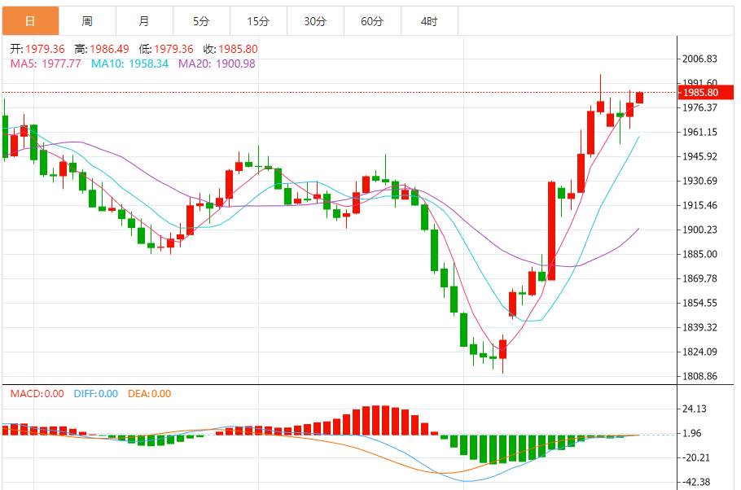
Task: Click the tallest red MACD histogram bar
Action: point(376,420)
